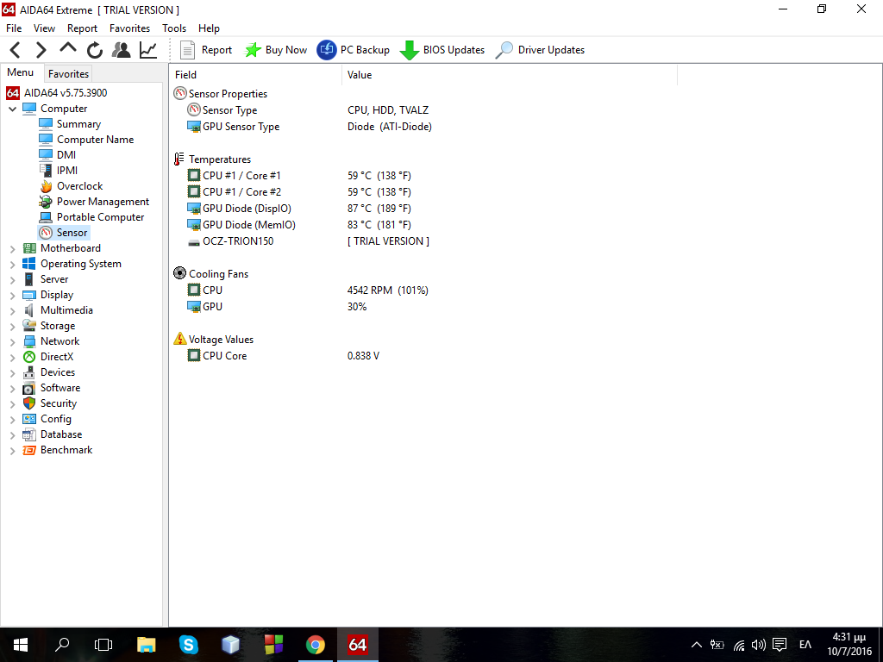The image size is (883, 662).
Task: Click the volume speaker tray icon
Action: 759,645
